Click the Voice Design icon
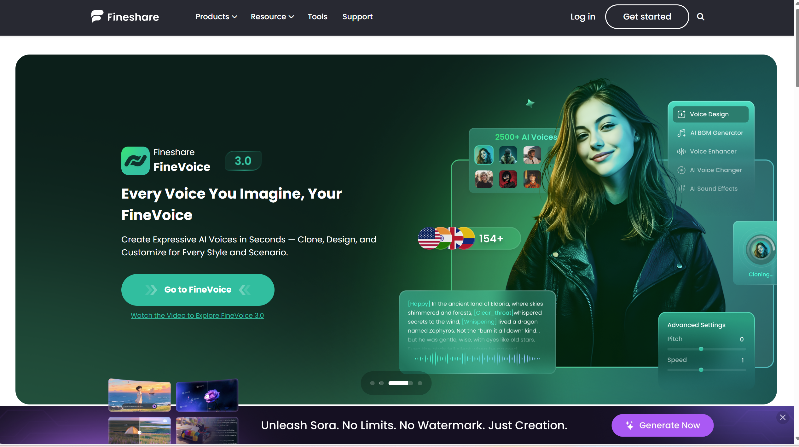This screenshot has height=447, width=799. (681, 114)
